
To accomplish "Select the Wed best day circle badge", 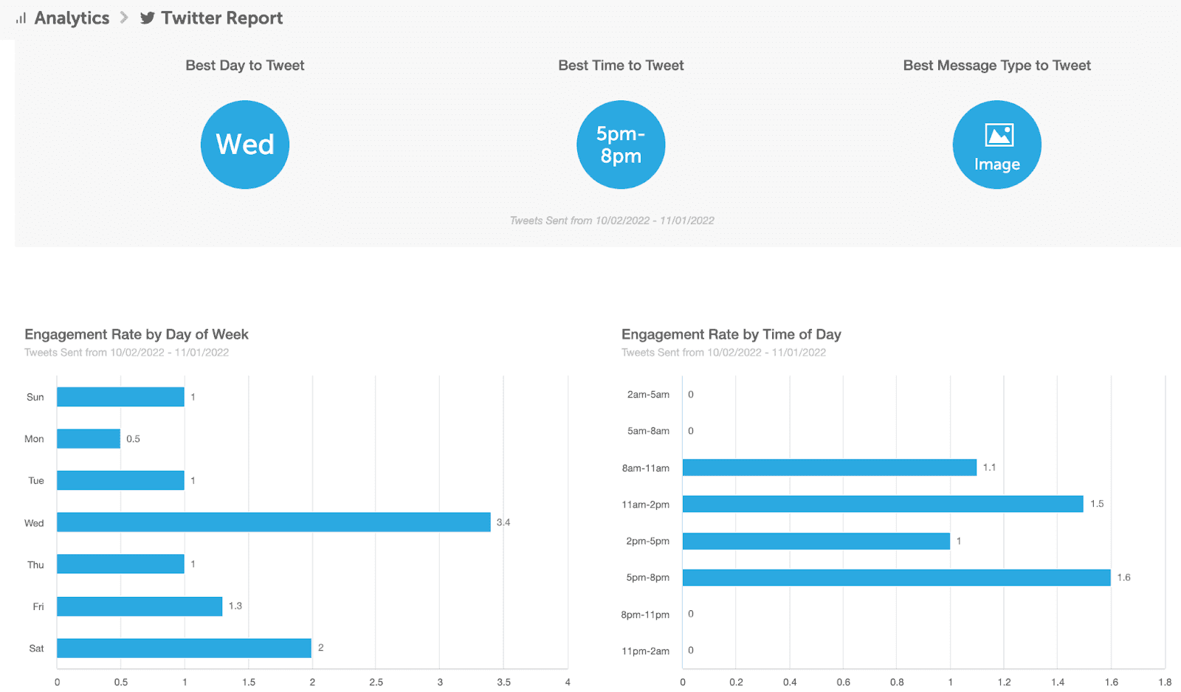I will 244,144.
